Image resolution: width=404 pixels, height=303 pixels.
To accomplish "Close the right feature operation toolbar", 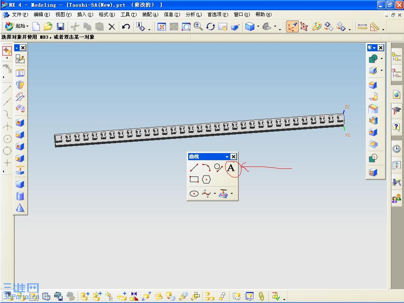I will click(x=381, y=48).
